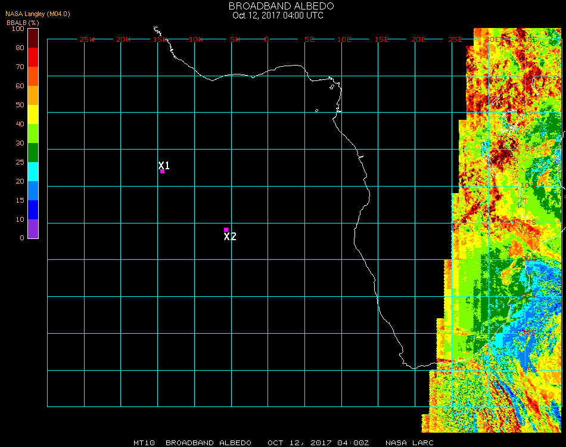Click the 20E longitude label

pyautogui.click(x=418, y=39)
